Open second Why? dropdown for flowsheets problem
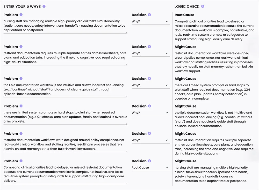259x190 pixels. click(x=151, y=54)
